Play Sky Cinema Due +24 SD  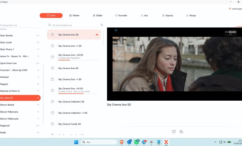(74, 90)
